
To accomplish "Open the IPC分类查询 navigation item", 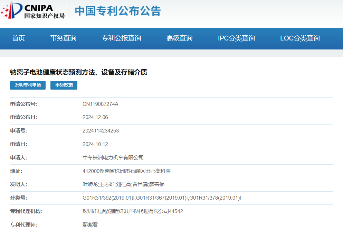I will point(236,38).
